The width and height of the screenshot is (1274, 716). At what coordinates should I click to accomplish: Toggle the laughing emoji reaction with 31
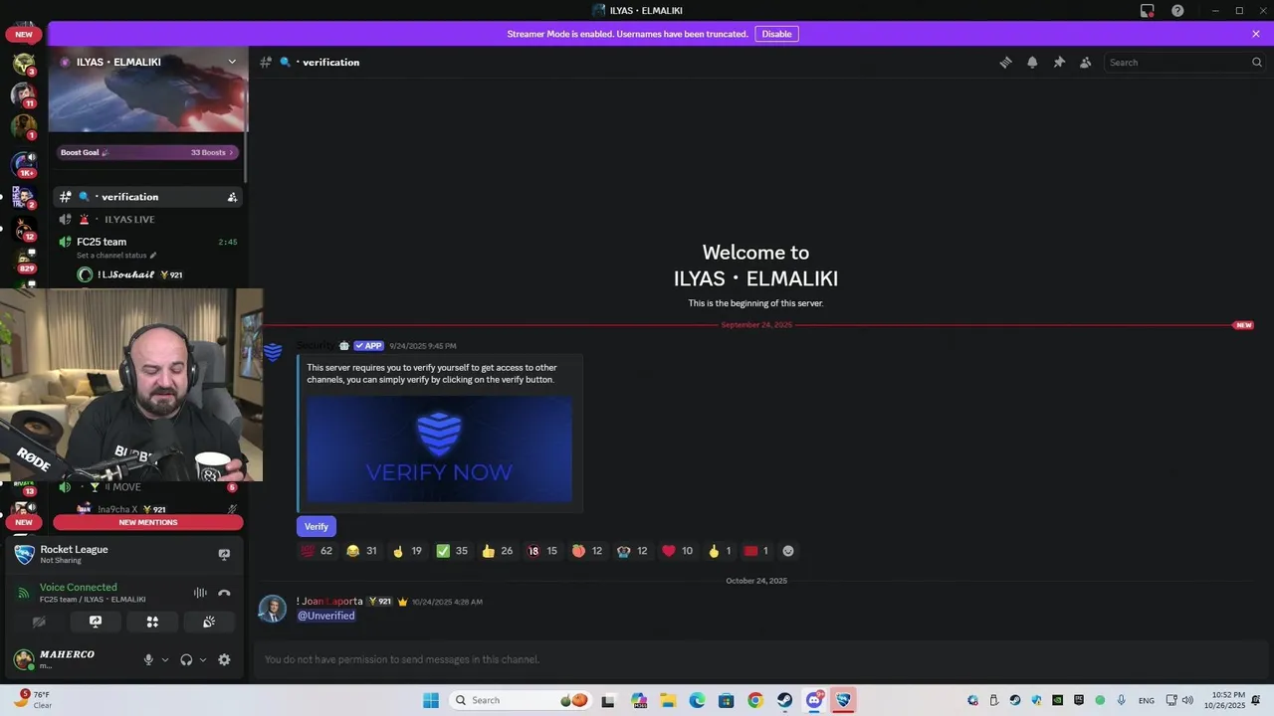tap(361, 551)
